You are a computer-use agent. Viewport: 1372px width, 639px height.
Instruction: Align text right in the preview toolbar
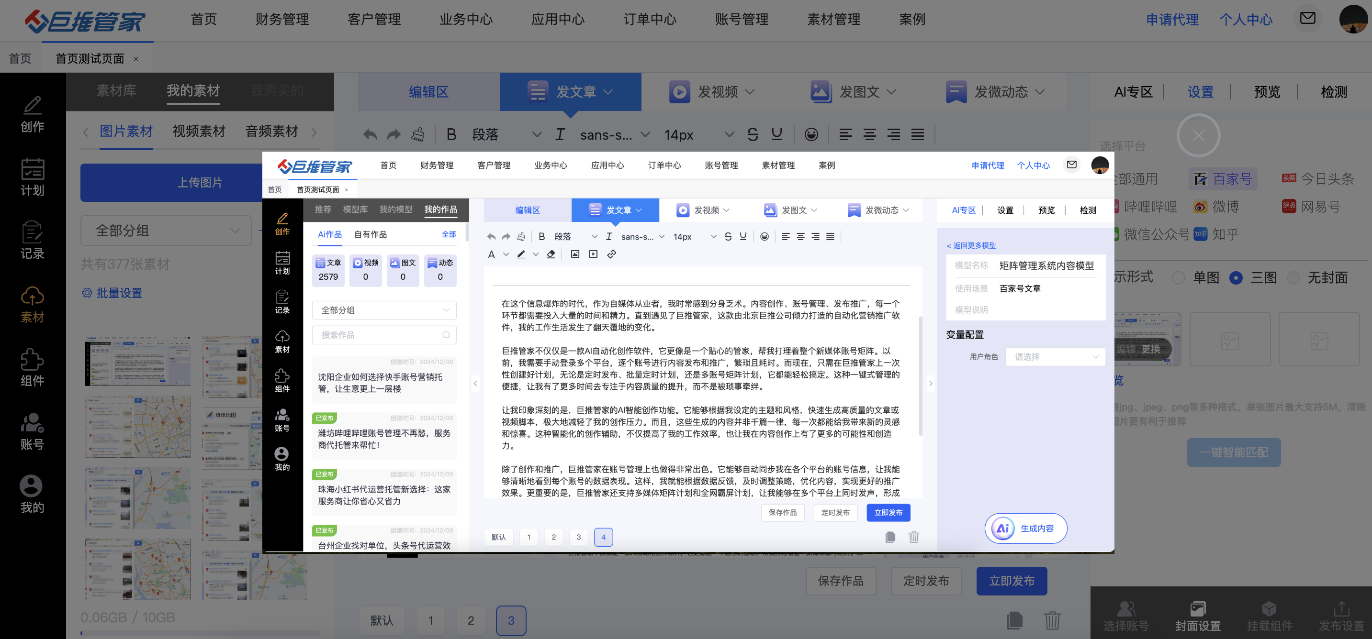[x=815, y=237]
